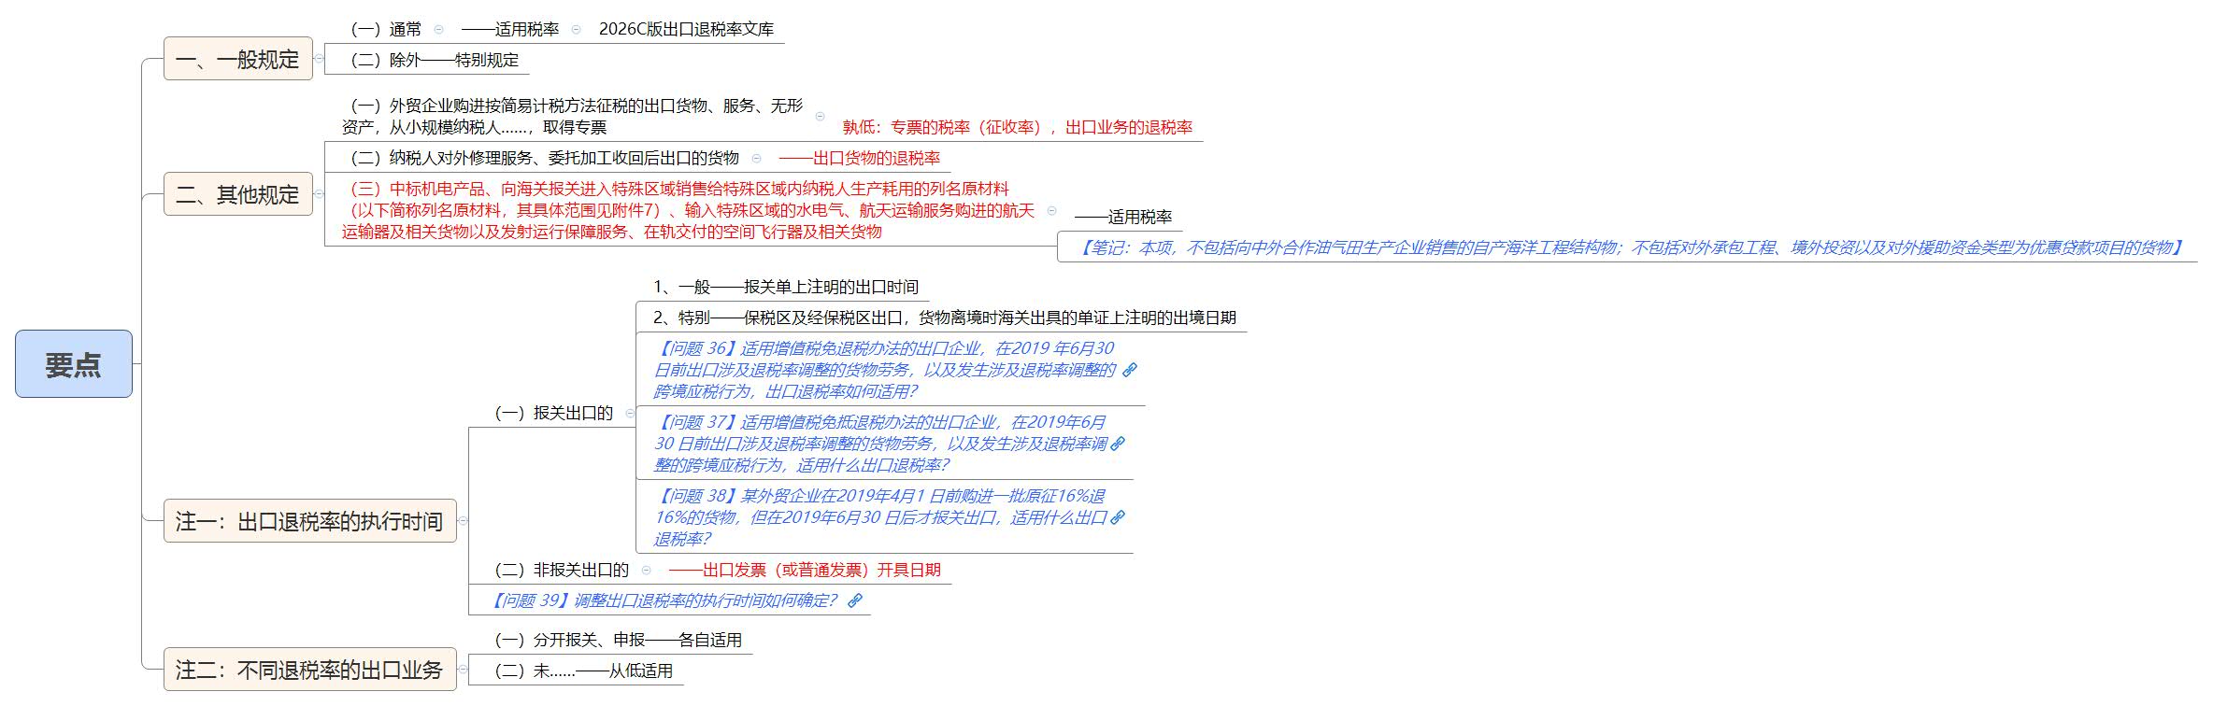Viewport: 2213px width, 706px height.
Task: Open the link icon on 问题 36 node
Action: (1129, 370)
